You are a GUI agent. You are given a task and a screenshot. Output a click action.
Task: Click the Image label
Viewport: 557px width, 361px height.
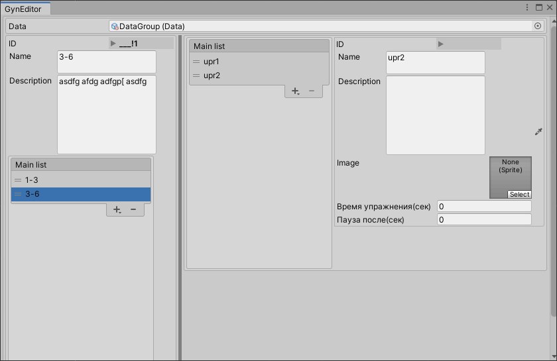tap(347, 163)
